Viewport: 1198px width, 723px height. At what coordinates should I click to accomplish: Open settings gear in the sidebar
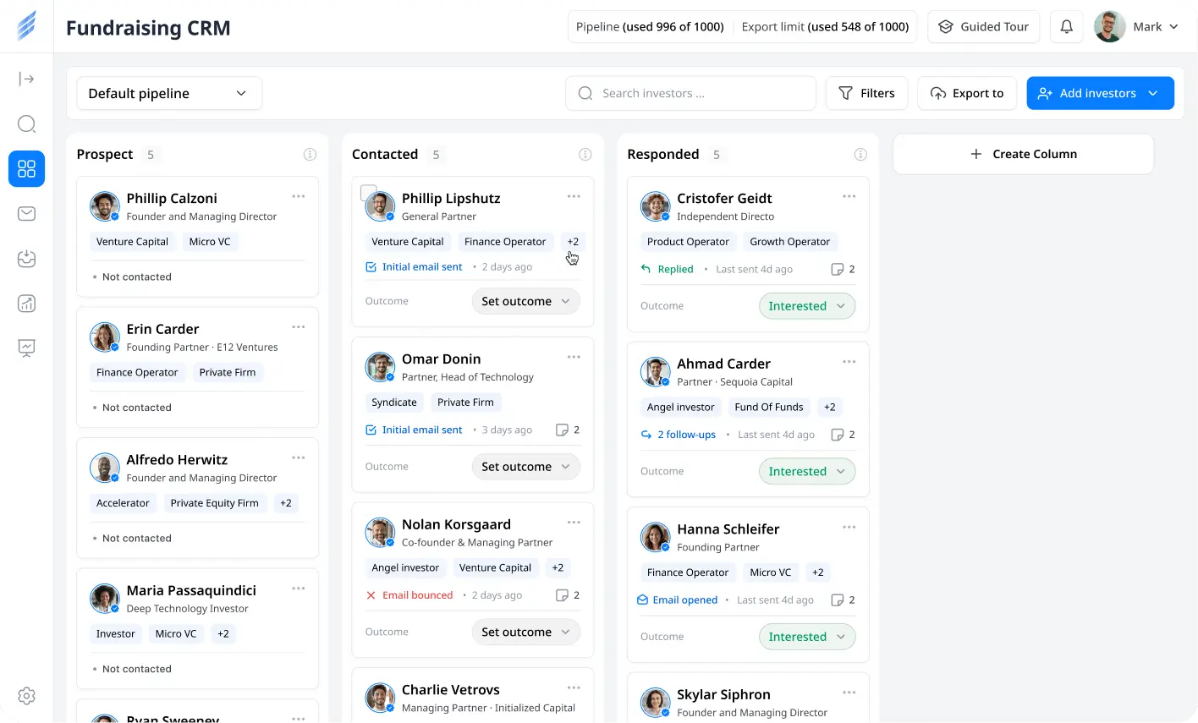point(26,695)
